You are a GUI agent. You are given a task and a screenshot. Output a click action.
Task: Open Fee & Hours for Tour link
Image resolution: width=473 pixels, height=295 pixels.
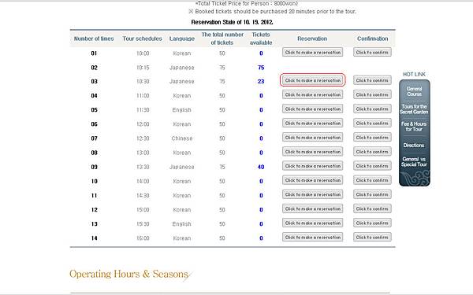point(414,127)
